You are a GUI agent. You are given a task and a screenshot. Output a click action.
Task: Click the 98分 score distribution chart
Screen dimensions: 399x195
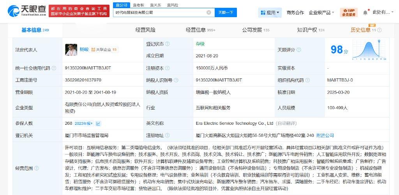coord(369,50)
